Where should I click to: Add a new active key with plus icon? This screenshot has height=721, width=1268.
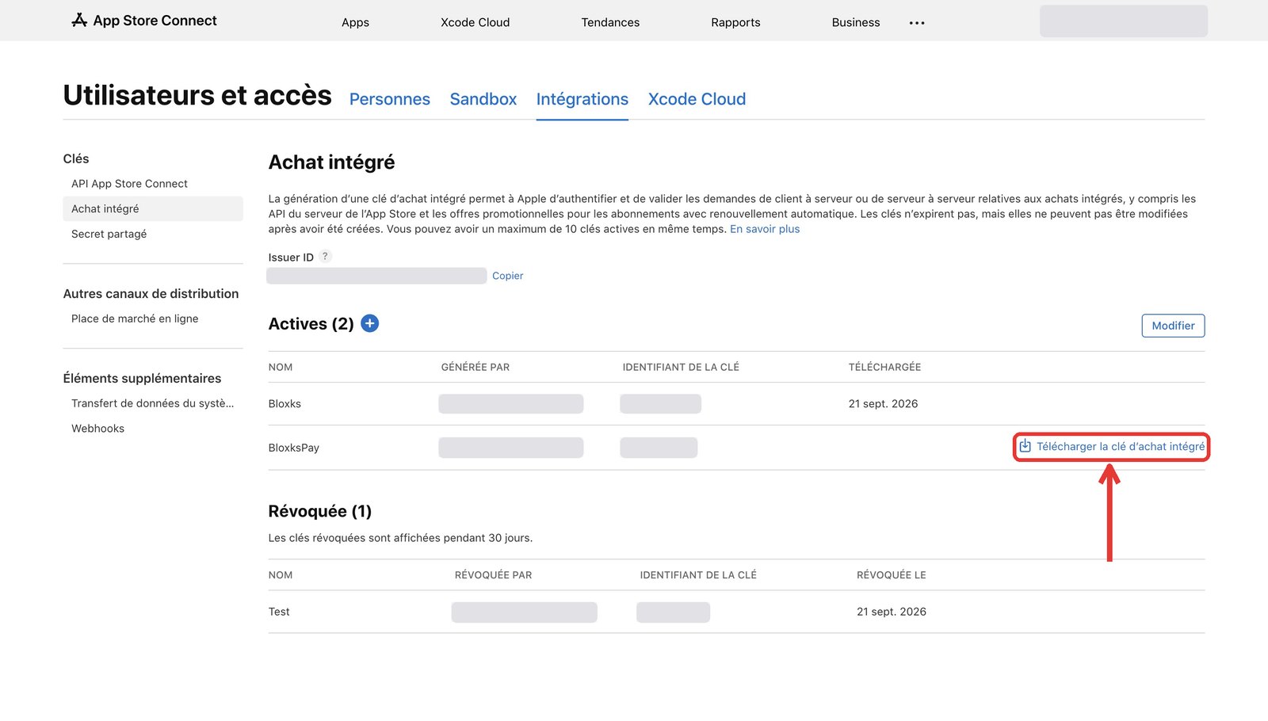coord(369,323)
